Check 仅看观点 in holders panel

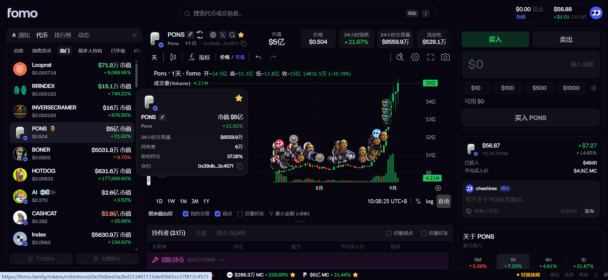point(388,233)
